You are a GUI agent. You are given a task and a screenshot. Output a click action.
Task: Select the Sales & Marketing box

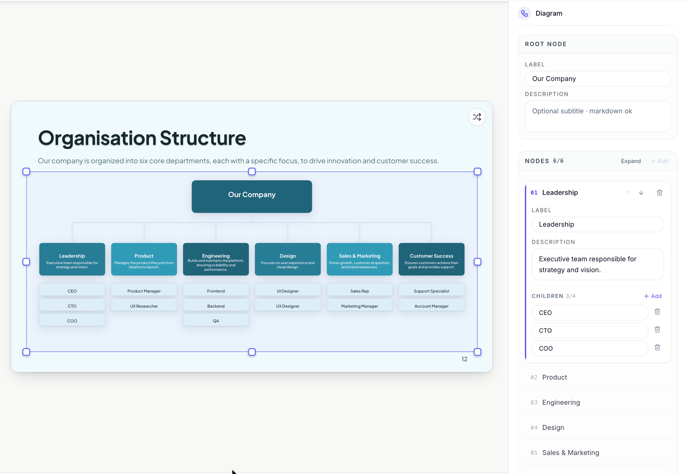pyautogui.click(x=360, y=259)
